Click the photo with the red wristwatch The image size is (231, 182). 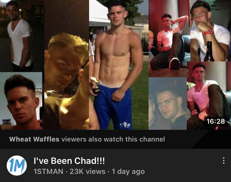tap(211, 31)
